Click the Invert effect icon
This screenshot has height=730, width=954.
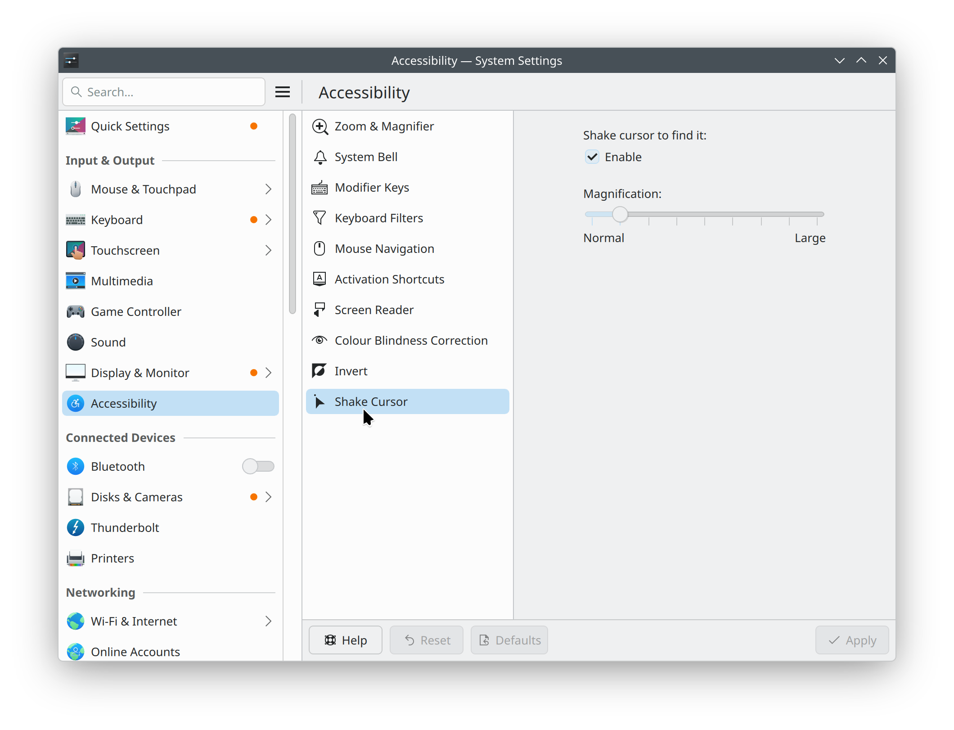(x=319, y=371)
